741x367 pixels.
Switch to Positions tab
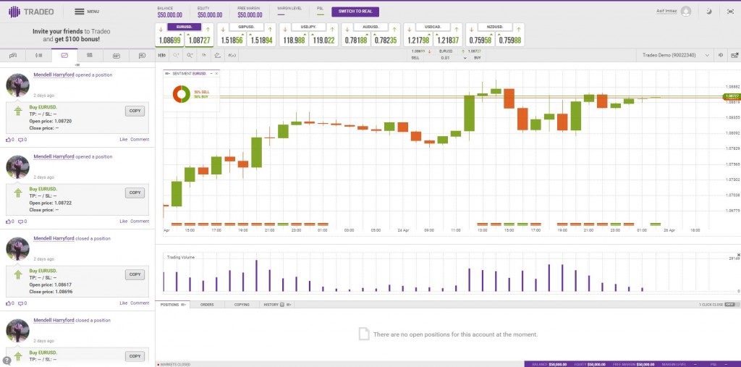(x=172, y=305)
